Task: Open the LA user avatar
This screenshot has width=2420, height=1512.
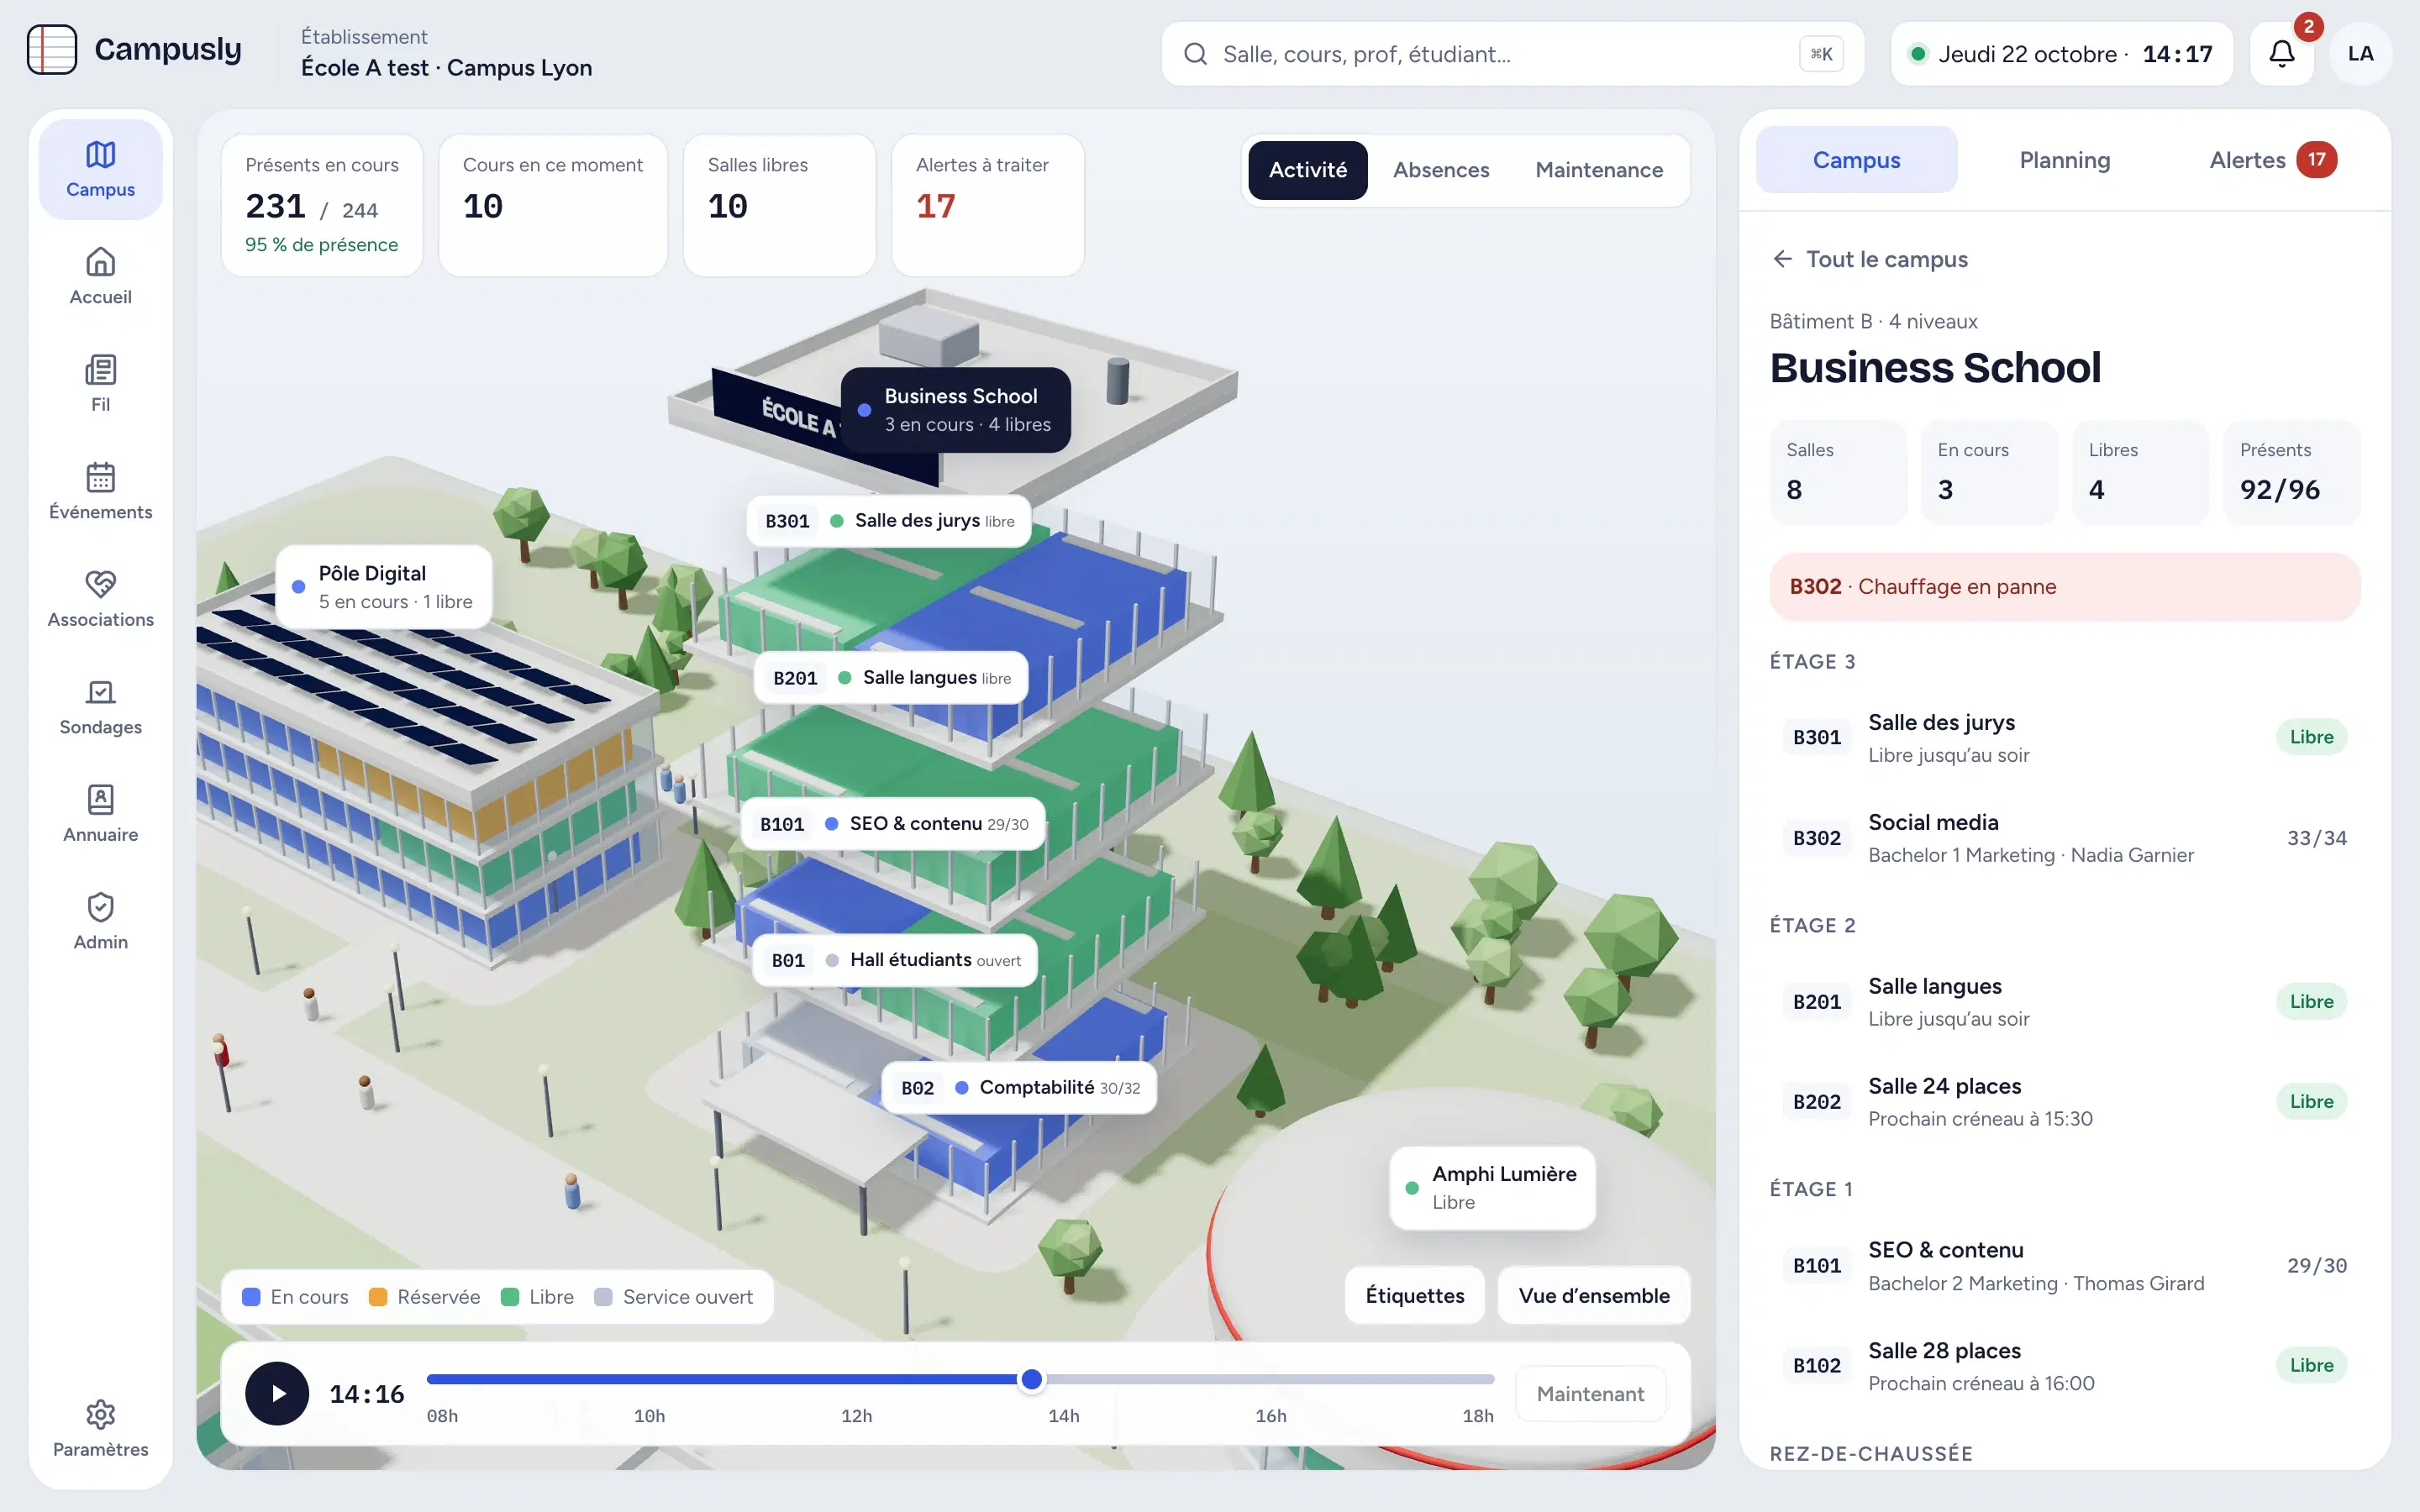Action: [x=2360, y=54]
